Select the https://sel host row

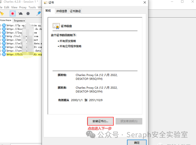24,43
